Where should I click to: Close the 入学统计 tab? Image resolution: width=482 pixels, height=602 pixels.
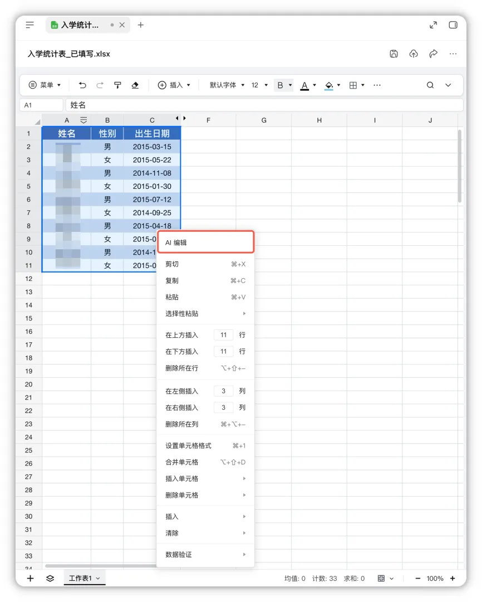pyautogui.click(x=122, y=25)
